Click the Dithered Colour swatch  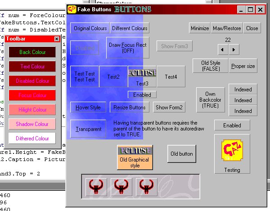32,139
